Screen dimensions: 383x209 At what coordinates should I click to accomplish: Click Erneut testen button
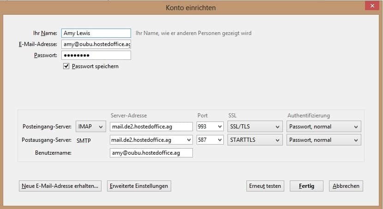265,186
